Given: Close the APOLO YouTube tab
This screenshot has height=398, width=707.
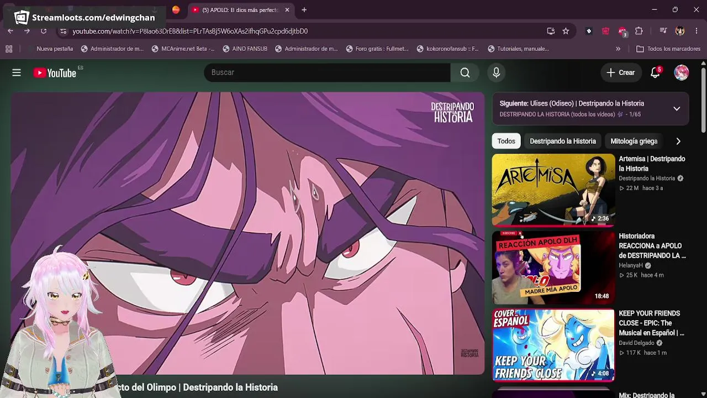Looking at the screenshot, I should [287, 10].
